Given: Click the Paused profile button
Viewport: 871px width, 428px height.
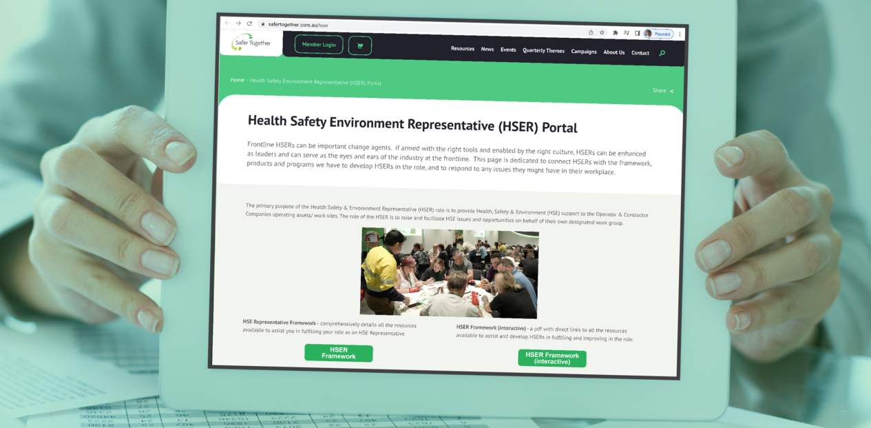Looking at the screenshot, I should coord(658,34).
